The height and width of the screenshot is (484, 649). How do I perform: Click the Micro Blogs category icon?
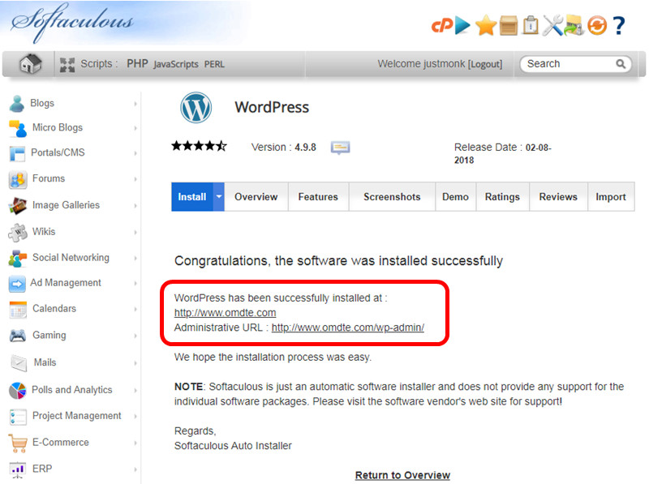[x=18, y=128]
